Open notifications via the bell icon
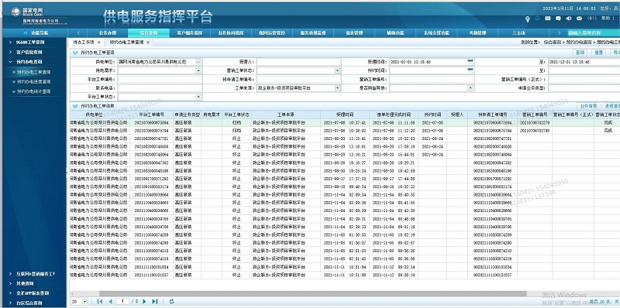 coord(537,18)
